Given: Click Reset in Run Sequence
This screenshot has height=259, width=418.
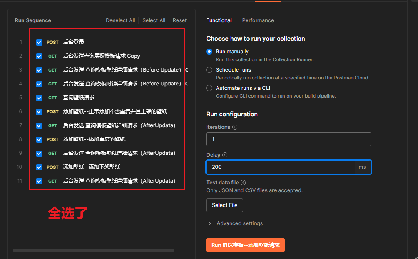Looking at the screenshot, I should coord(179,20).
